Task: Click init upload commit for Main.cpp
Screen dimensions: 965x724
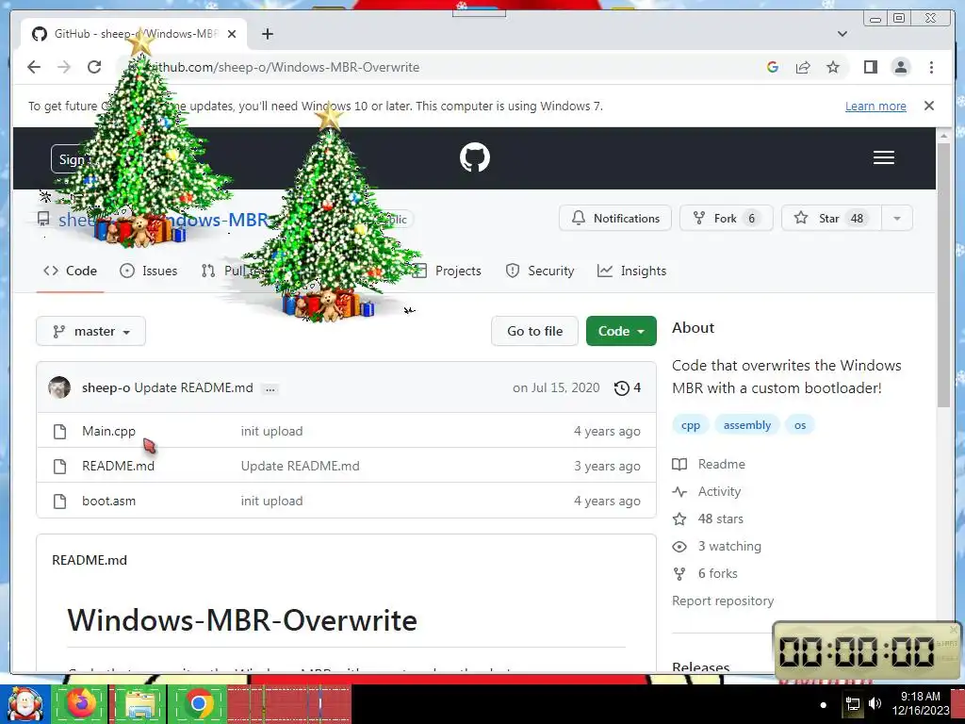Action: (272, 431)
